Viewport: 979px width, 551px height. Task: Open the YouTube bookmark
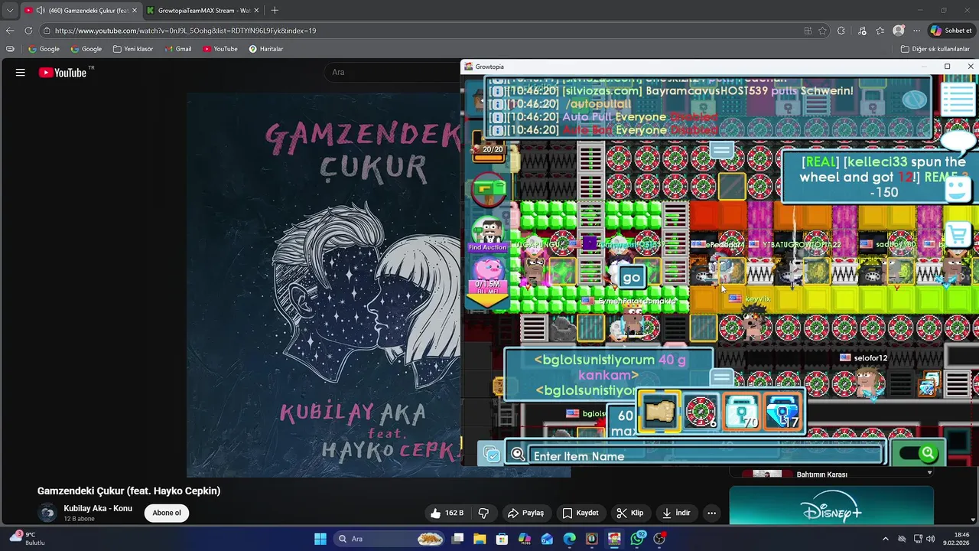coord(220,49)
